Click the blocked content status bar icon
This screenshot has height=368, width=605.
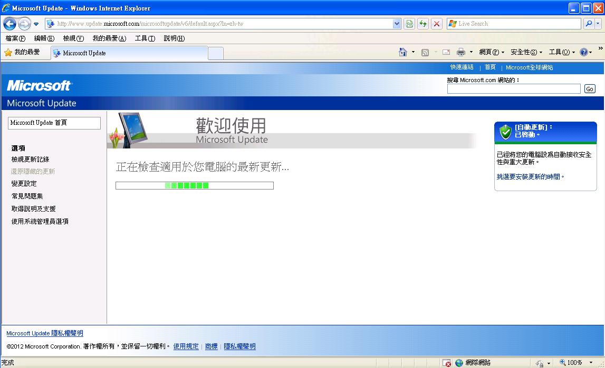click(x=446, y=363)
